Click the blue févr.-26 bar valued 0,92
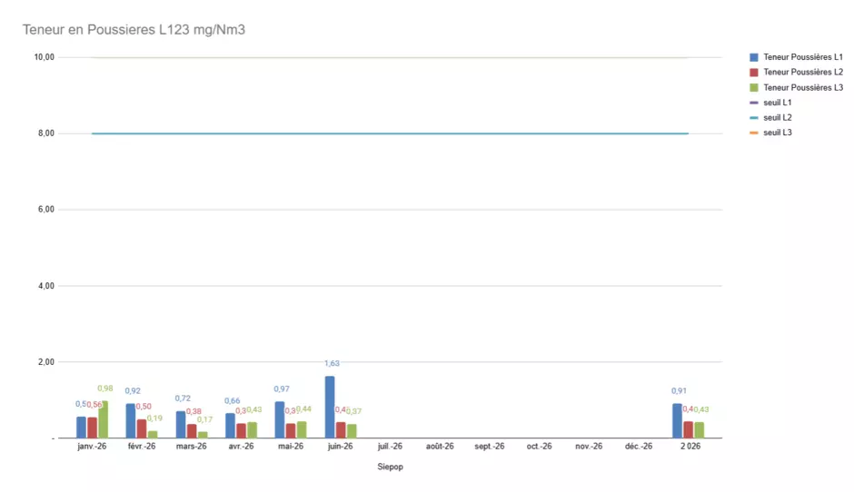Screen dimensions: 854x492 point(131,420)
